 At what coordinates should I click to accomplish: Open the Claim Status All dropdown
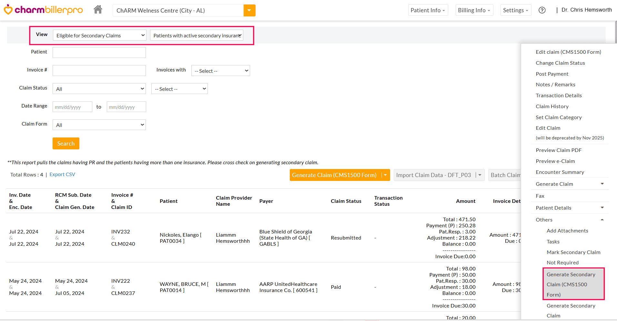tap(99, 89)
